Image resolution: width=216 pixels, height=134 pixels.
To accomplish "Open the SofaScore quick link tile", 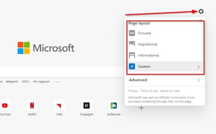I will pos(114,105).
